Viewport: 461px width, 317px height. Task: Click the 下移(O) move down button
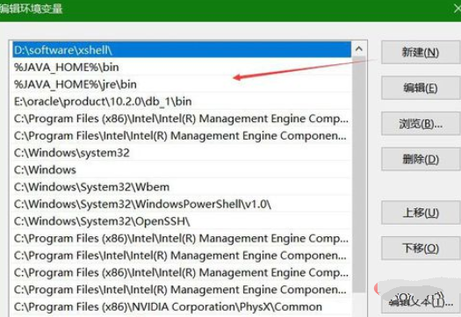421,249
